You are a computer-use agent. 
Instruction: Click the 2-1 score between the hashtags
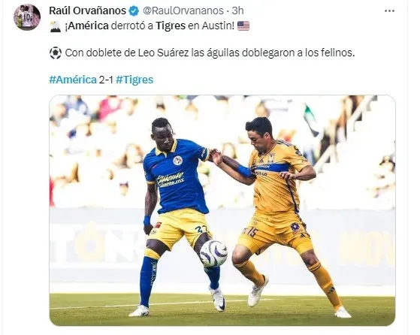[107, 80]
